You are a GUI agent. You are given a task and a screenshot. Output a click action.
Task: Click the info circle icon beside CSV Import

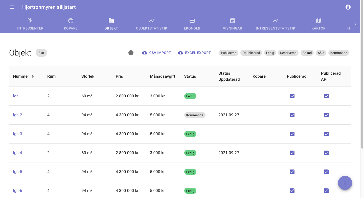click(x=131, y=53)
